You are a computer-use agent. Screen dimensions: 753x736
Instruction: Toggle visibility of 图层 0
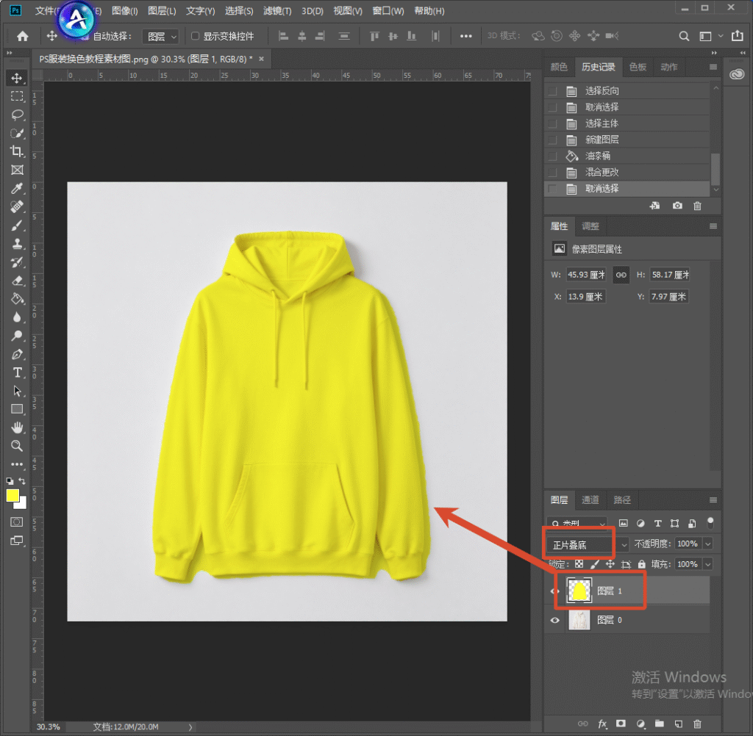pyautogui.click(x=554, y=620)
